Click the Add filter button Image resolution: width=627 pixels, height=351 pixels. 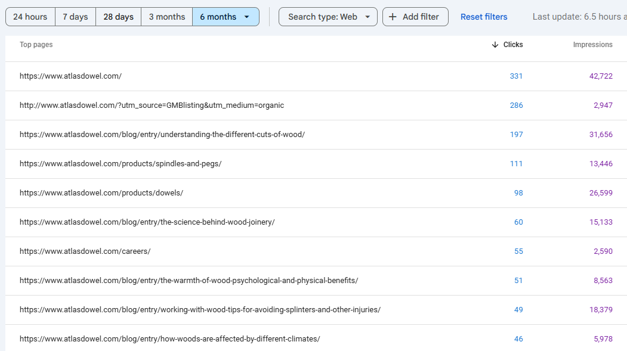coord(415,17)
